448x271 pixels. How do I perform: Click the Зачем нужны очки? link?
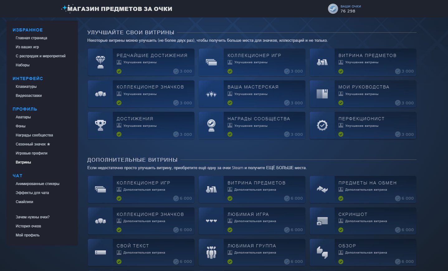pos(33,217)
